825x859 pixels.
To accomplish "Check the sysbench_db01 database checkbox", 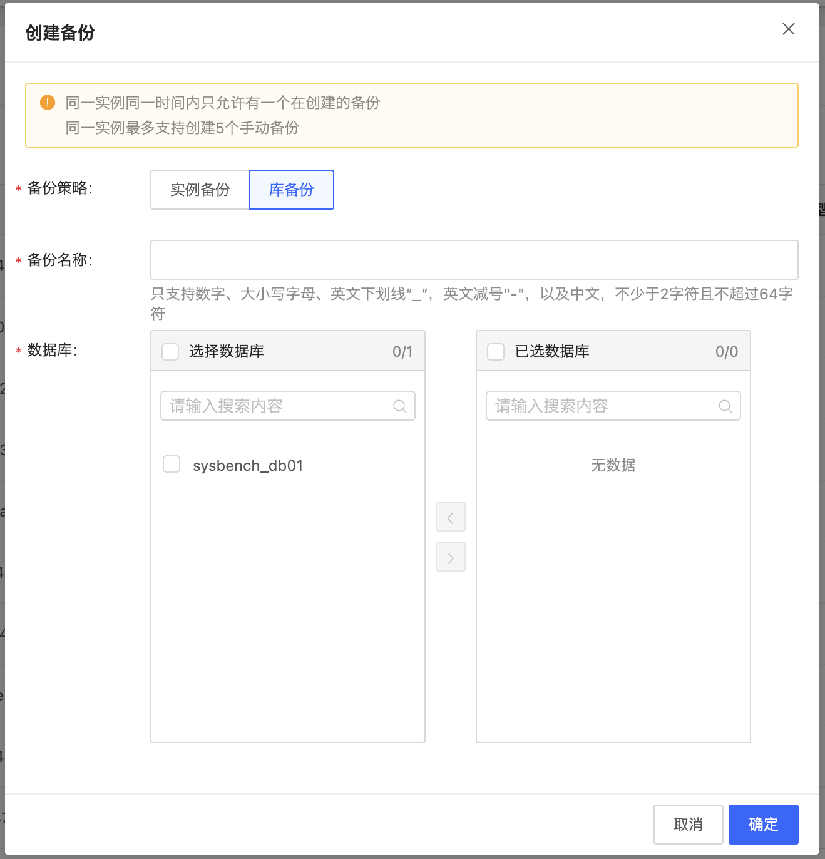I will point(171,464).
